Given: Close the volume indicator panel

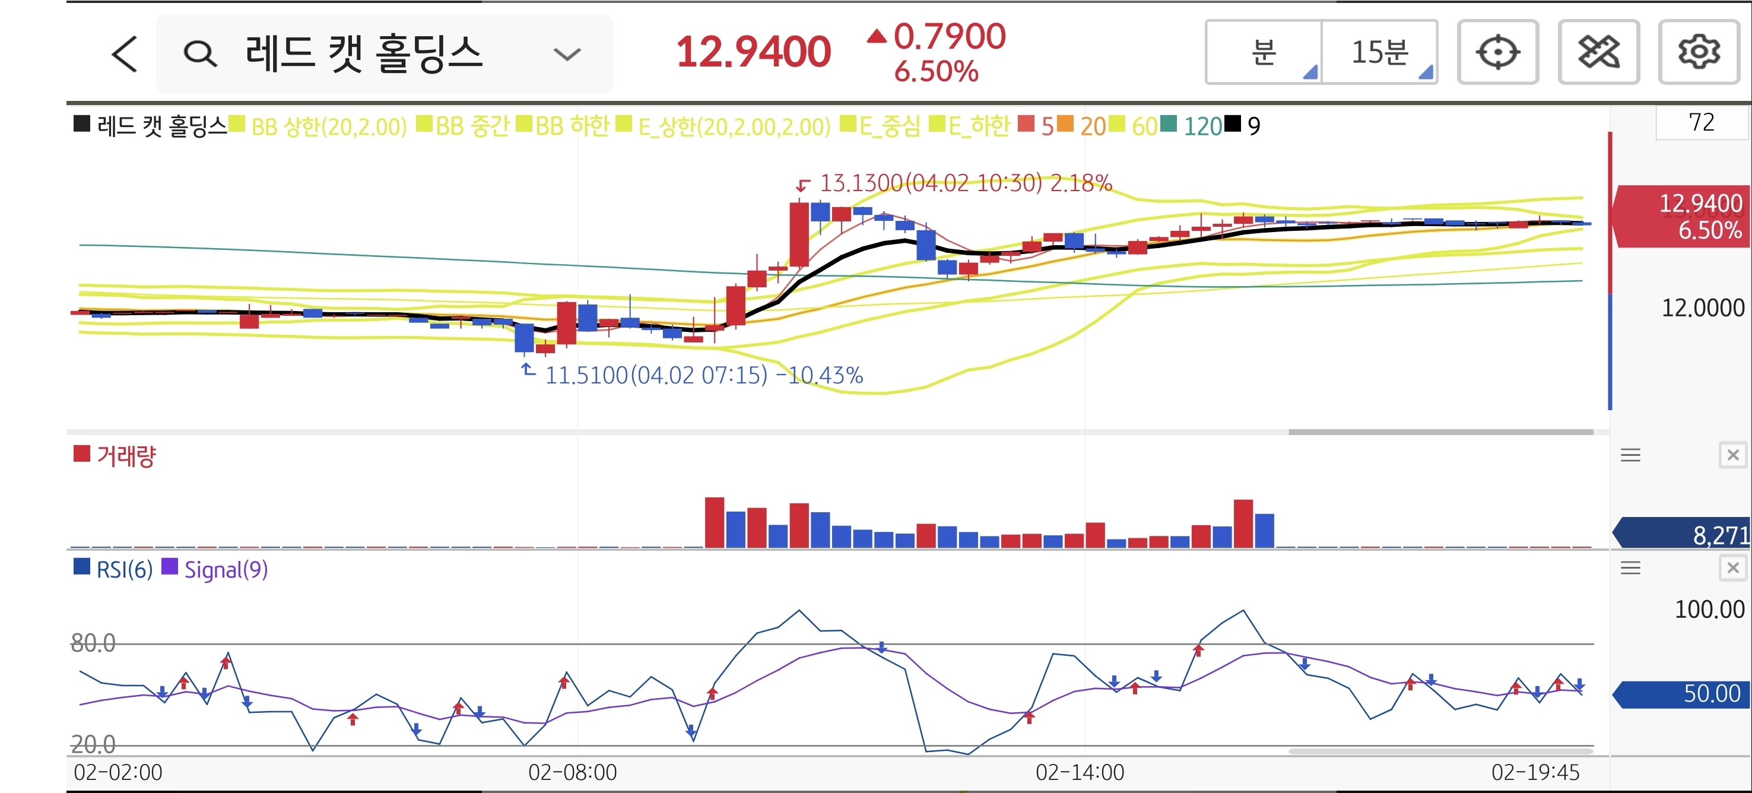Looking at the screenshot, I should point(1732,455).
